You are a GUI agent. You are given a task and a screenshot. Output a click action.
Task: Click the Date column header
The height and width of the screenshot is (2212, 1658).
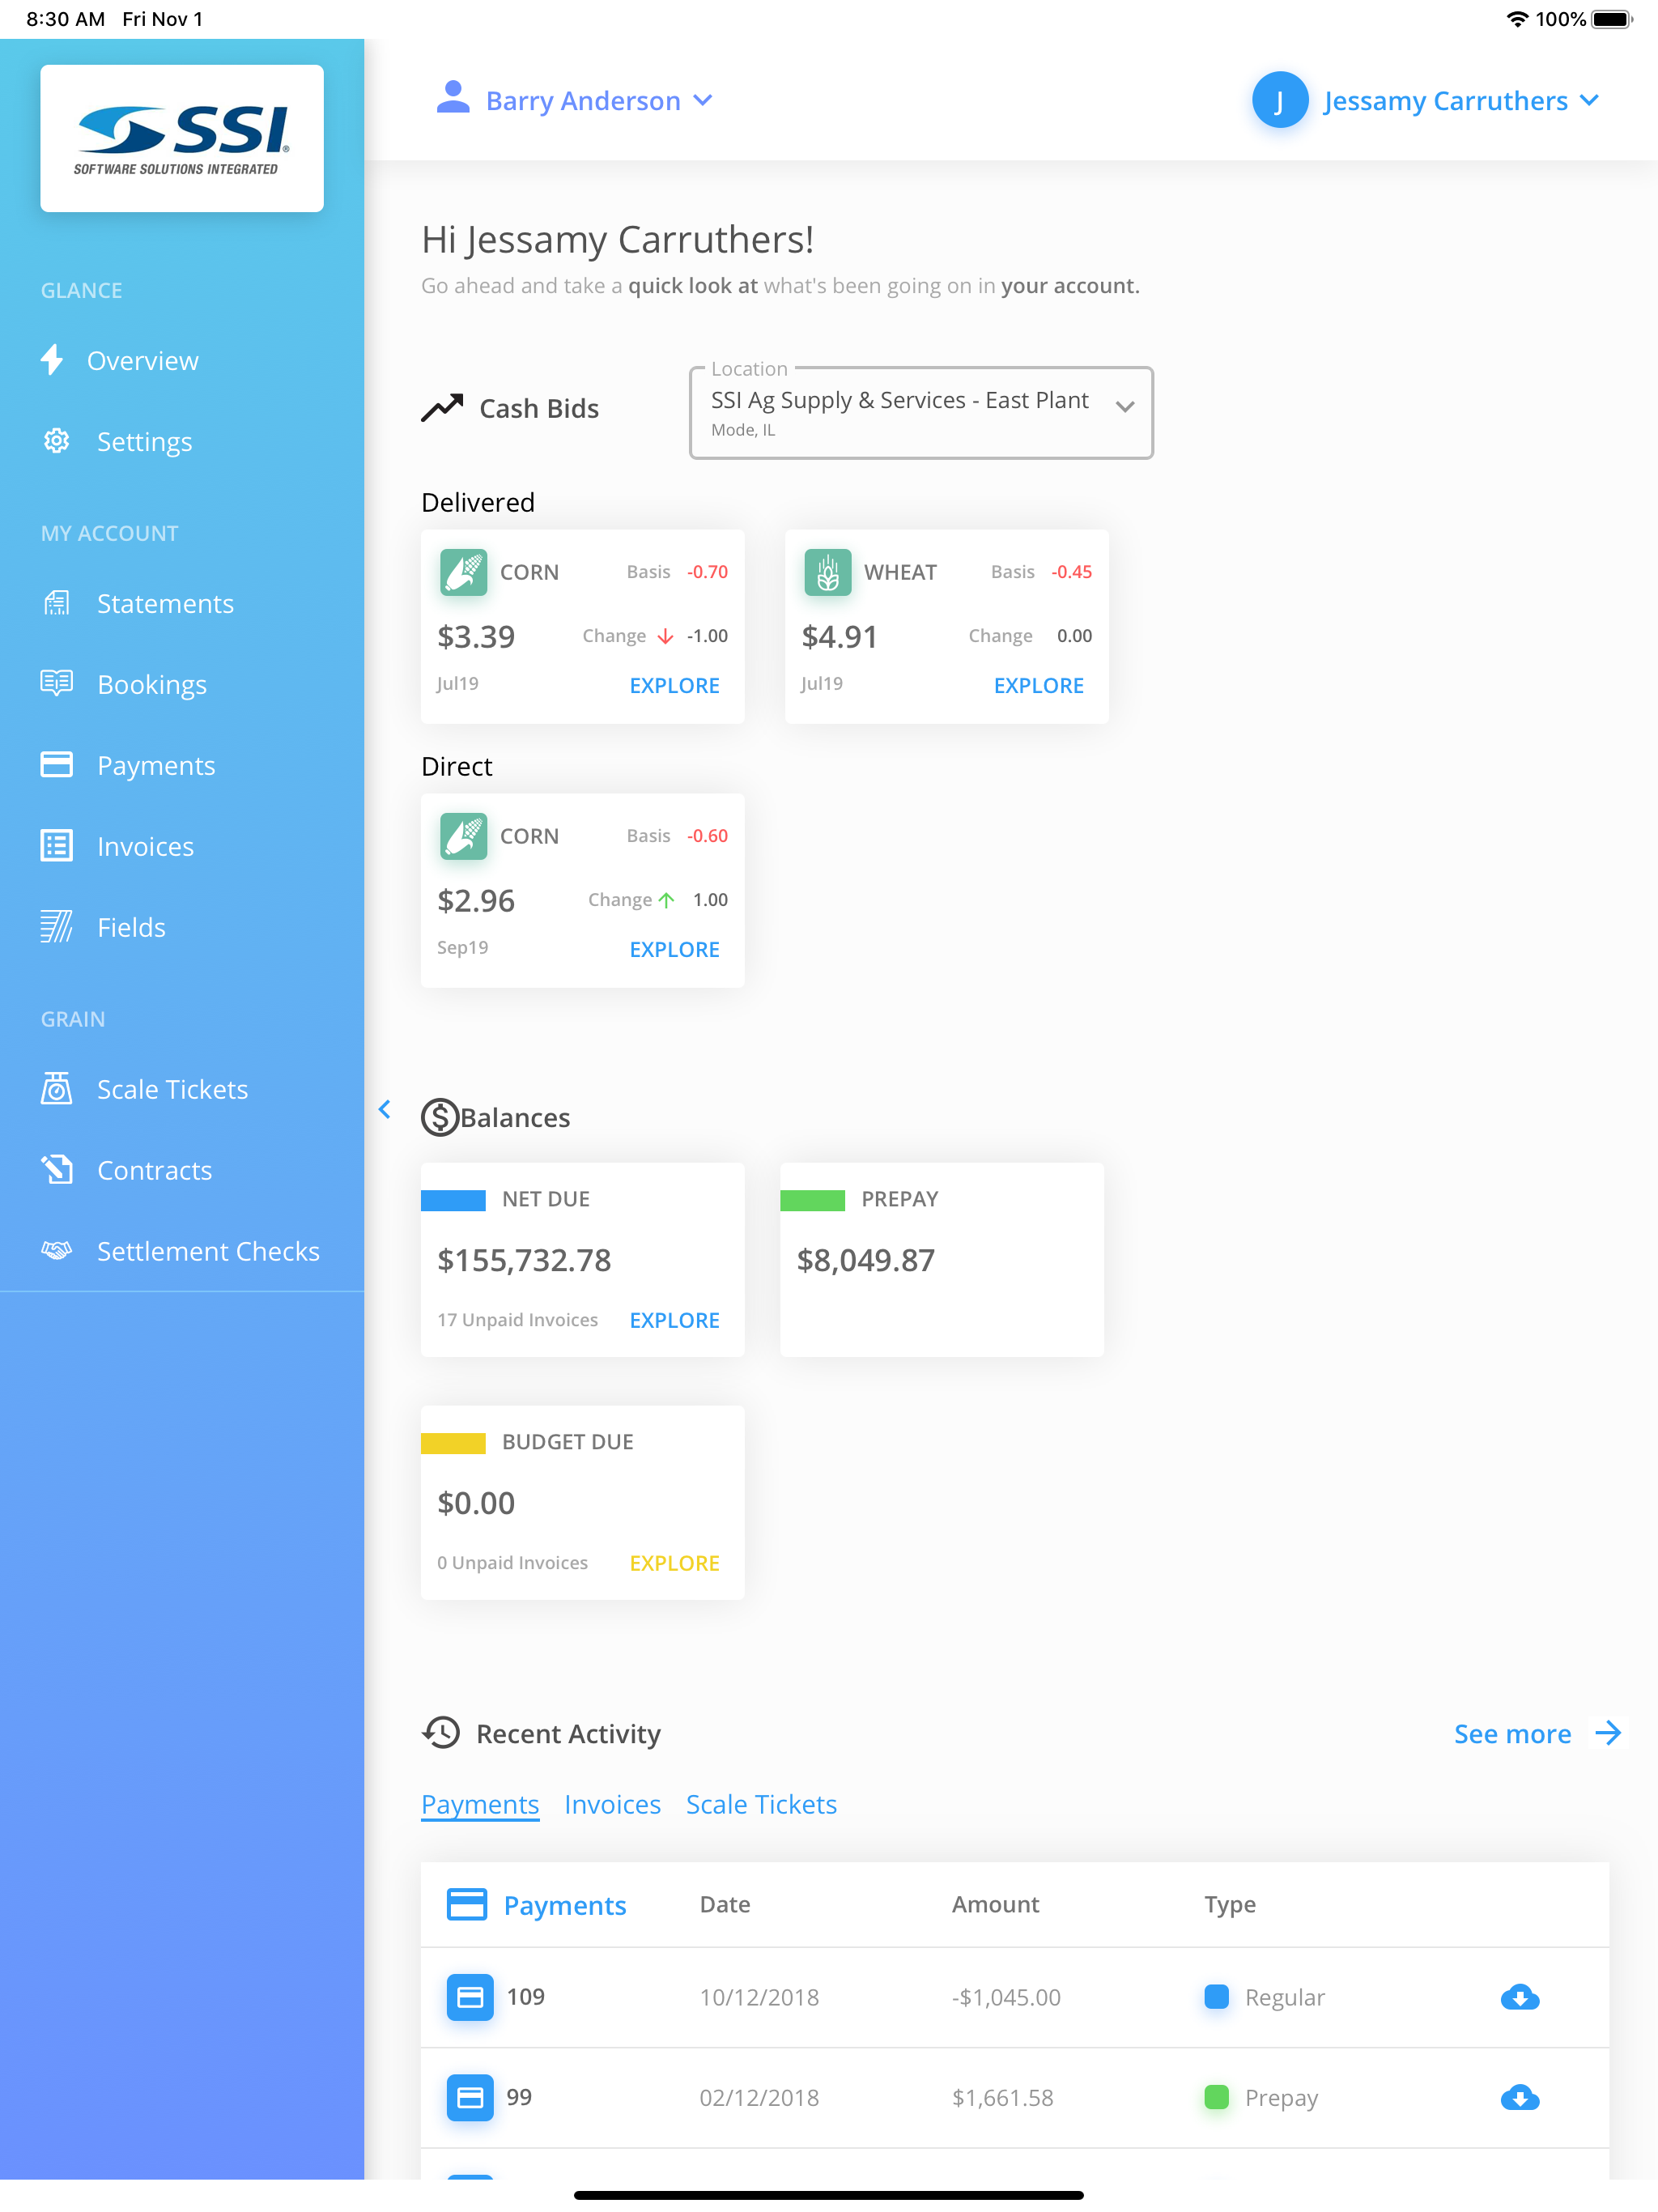coord(725,1905)
